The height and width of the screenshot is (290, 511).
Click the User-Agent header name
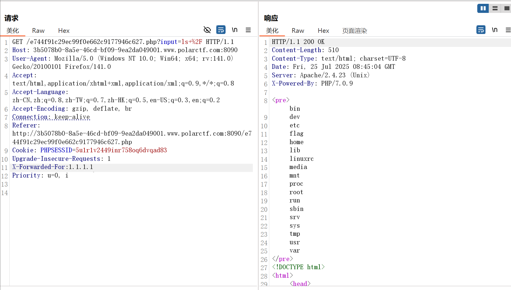coord(29,59)
